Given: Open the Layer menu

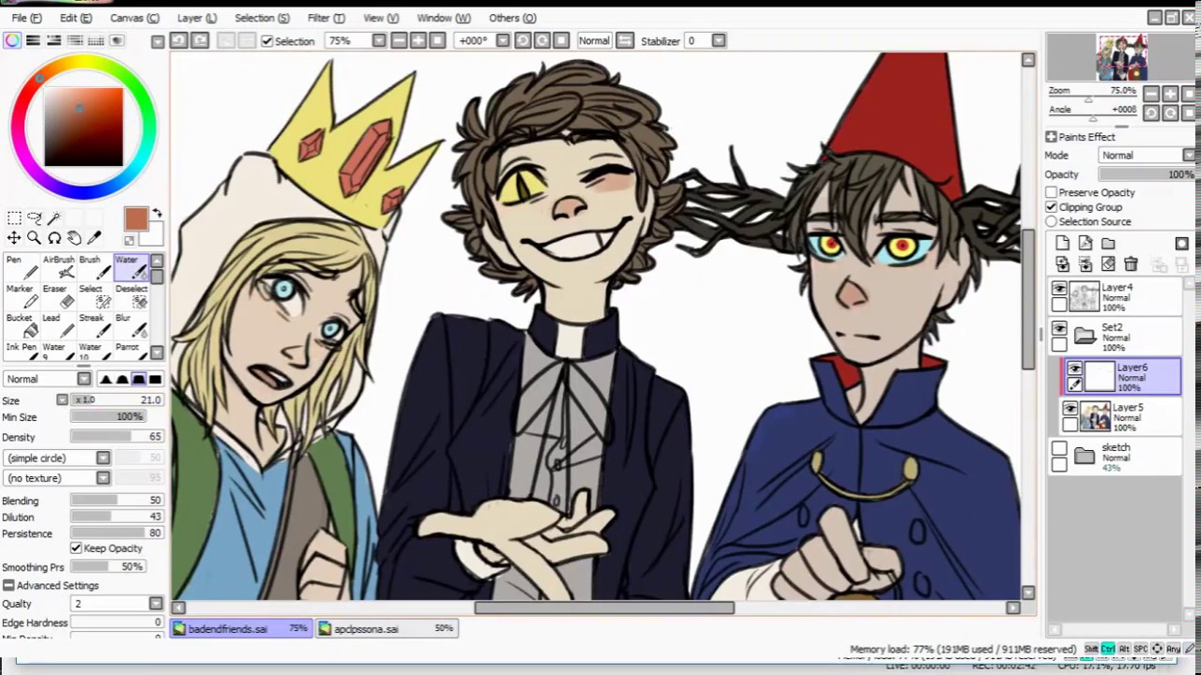Looking at the screenshot, I should (196, 18).
